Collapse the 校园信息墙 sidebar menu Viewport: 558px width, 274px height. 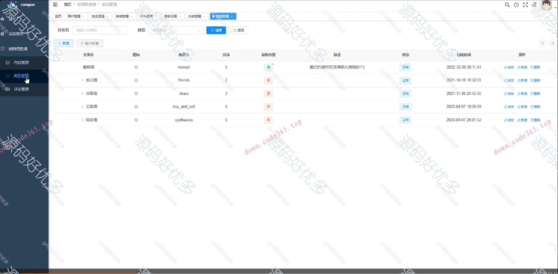24,49
